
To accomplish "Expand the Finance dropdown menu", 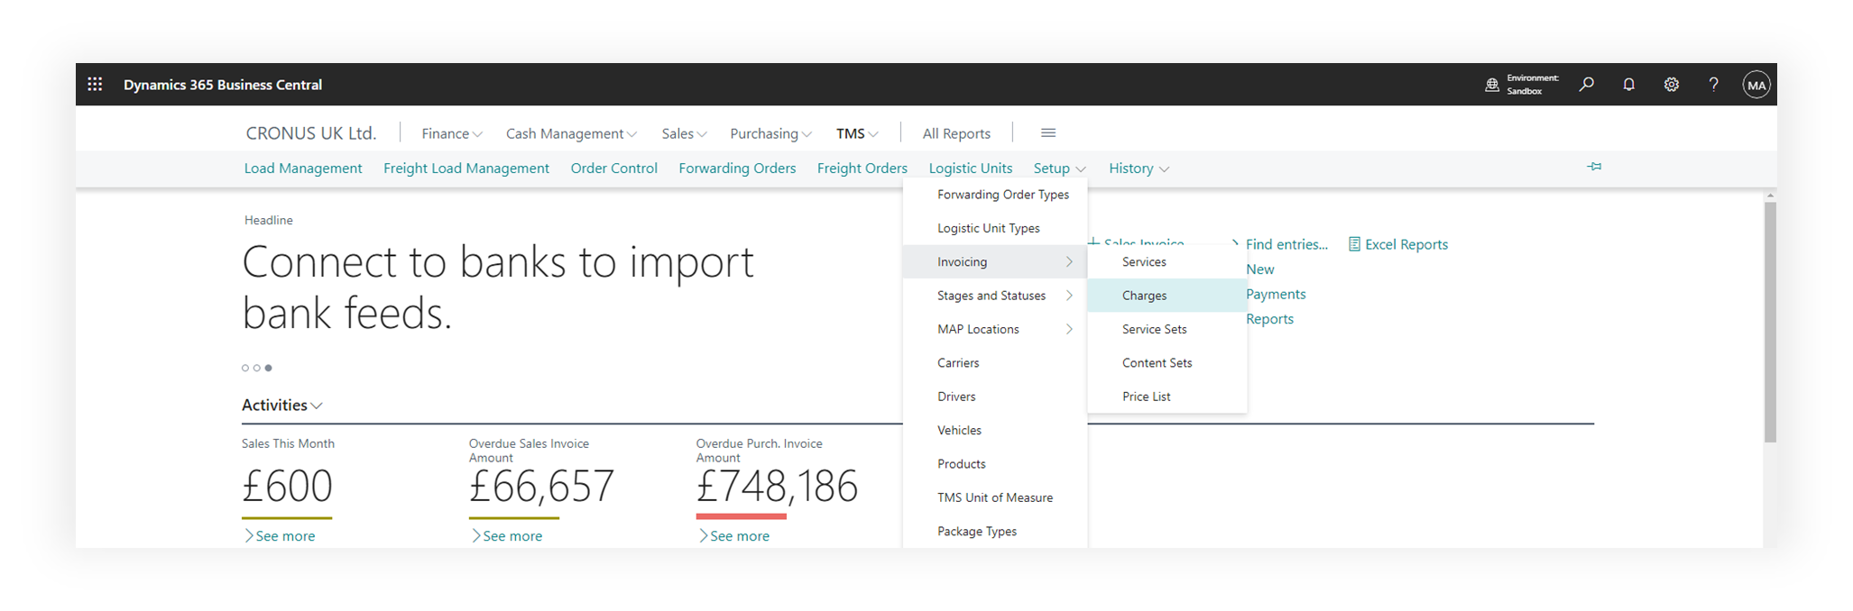I will coord(451,133).
